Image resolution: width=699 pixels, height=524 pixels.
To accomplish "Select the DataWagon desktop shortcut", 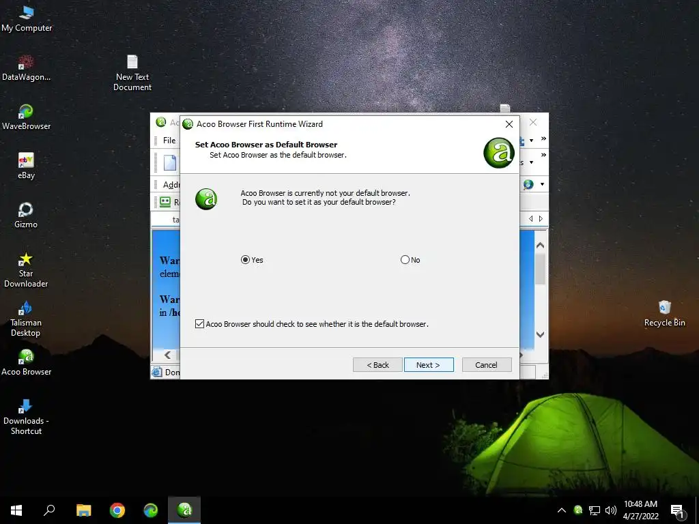I will coord(27,68).
